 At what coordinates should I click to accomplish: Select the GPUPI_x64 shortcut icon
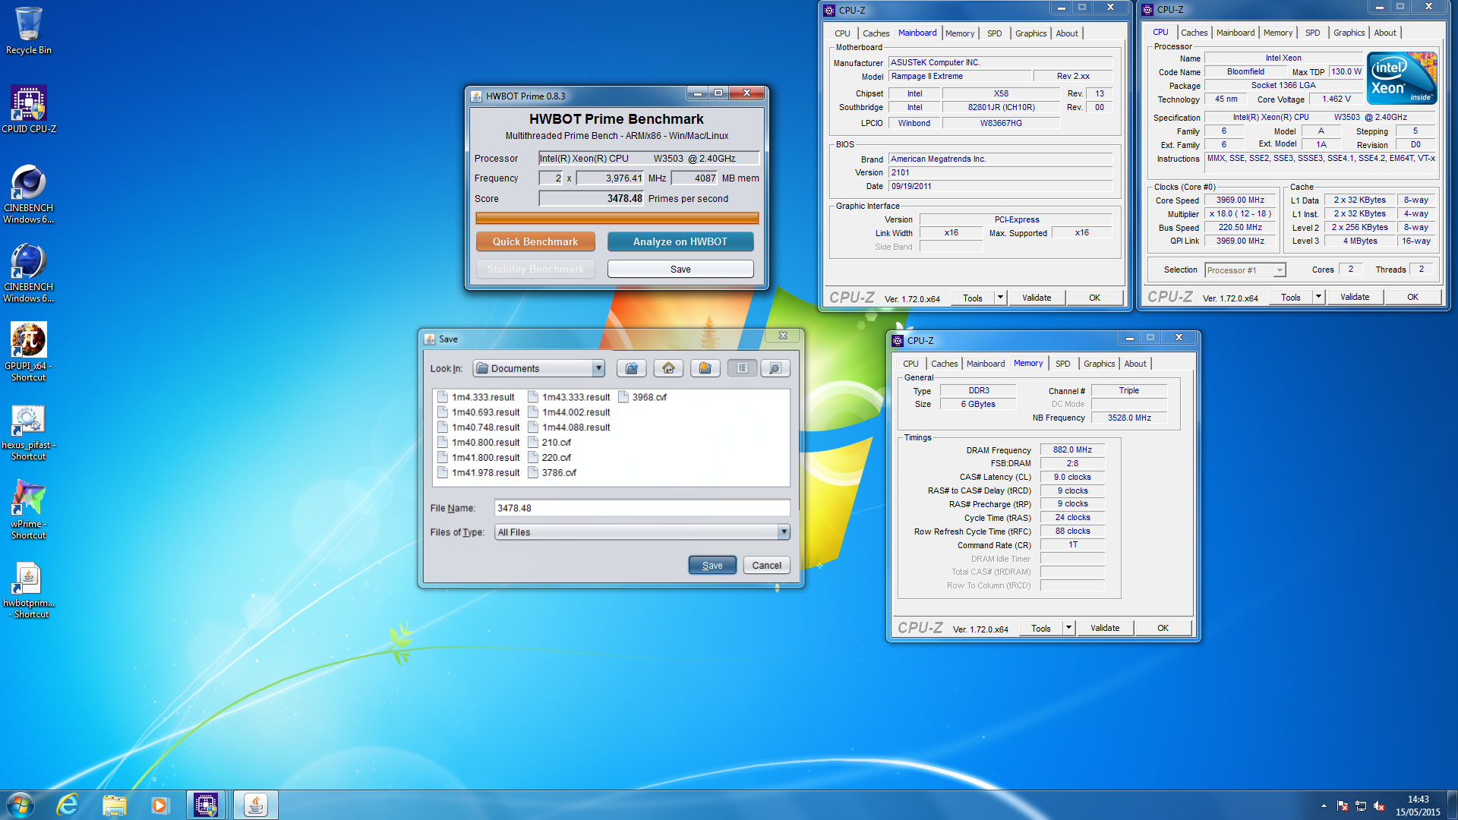(x=29, y=352)
